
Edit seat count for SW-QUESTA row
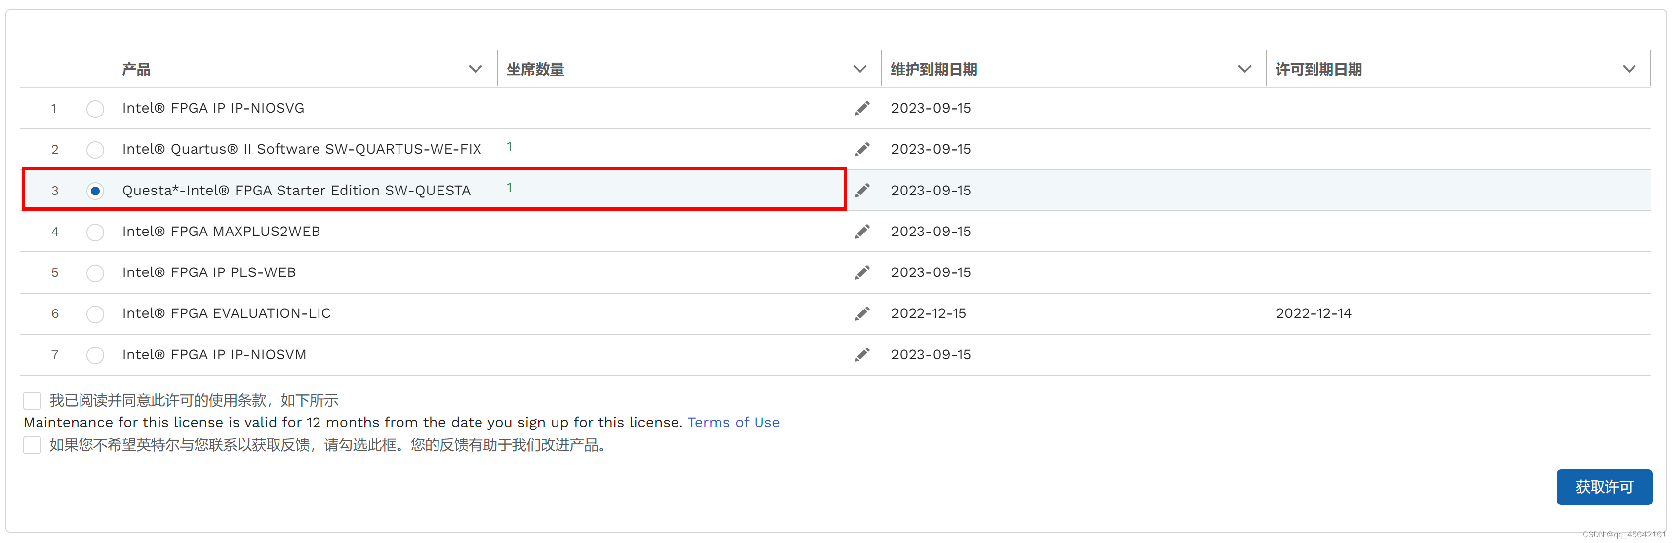[862, 191]
